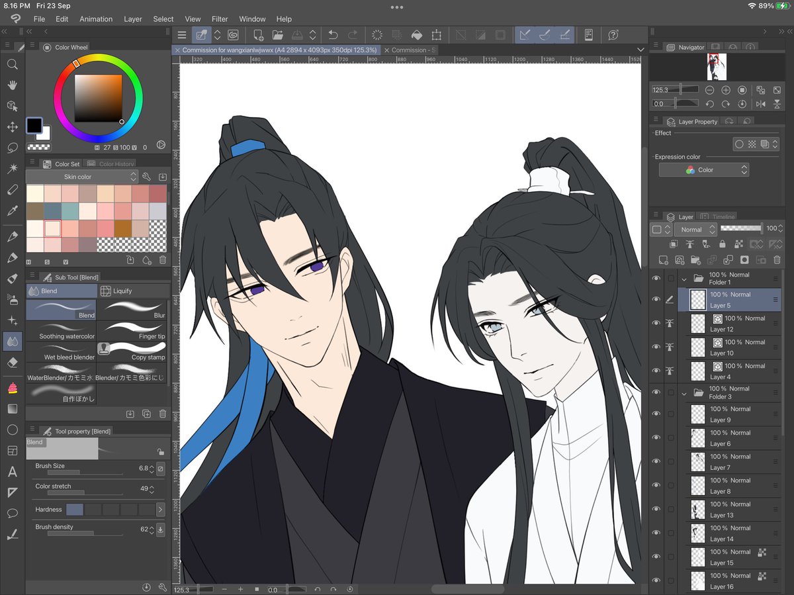The width and height of the screenshot is (794, 595).
Task: Select the Finger tip sub tool
Action: pyautogui.click(x=133, y=330)
